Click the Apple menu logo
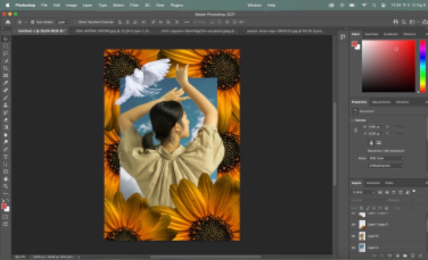This screenshot has height=260, width=428. (7, 5)
